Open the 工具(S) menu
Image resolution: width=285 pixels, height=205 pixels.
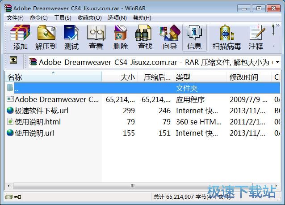point(63,18)
